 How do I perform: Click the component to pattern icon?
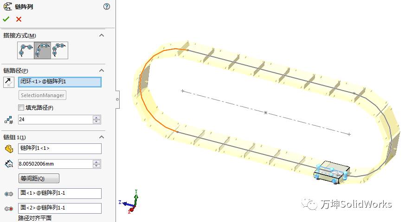click(x=9, y=148)
